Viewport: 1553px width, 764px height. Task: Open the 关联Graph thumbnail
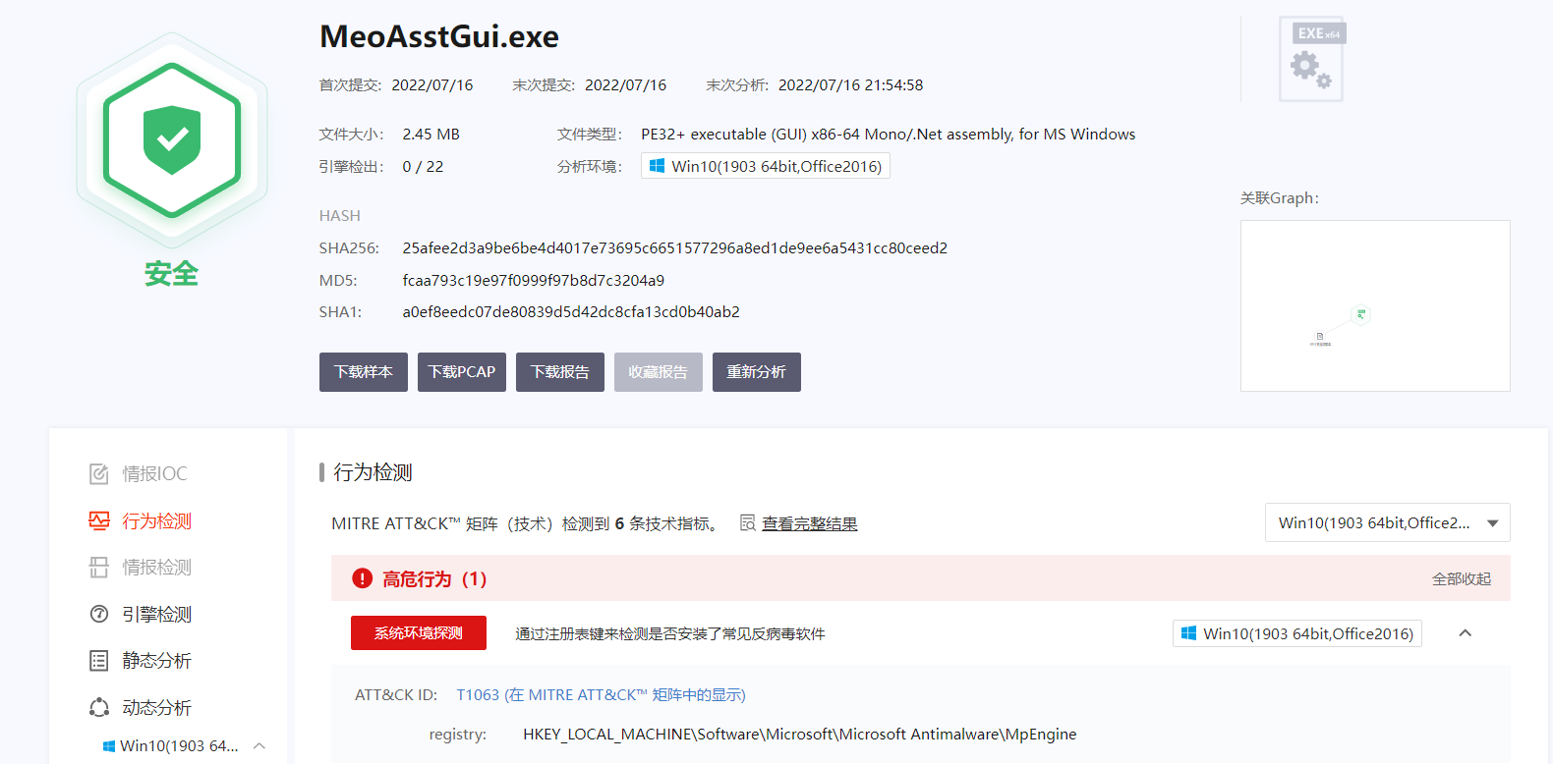pos(1375,305)
